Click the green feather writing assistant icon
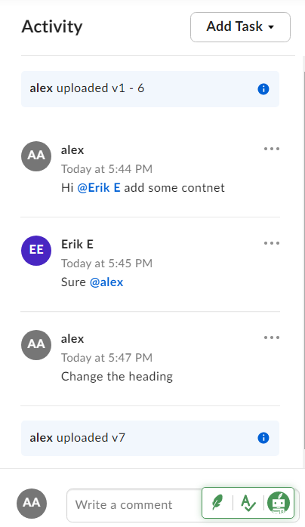This screenshot has height=527, width=305. pyautogui.click(x=217, y=503)
